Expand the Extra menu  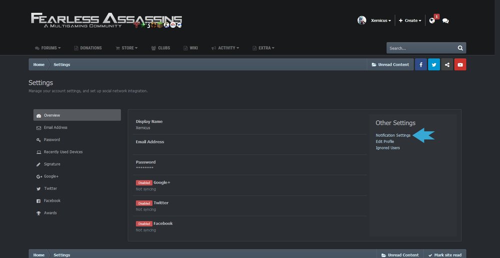click(x=263, y=48)
